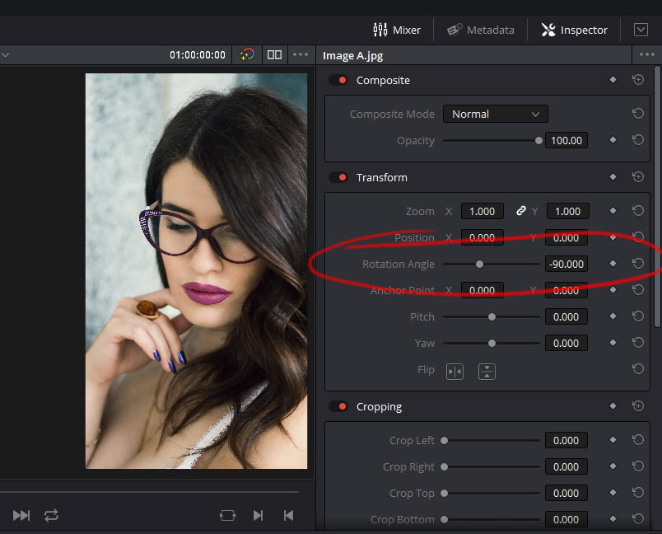
Task: Toggle the Transform section switch
Action: click(x=338, y=177)
